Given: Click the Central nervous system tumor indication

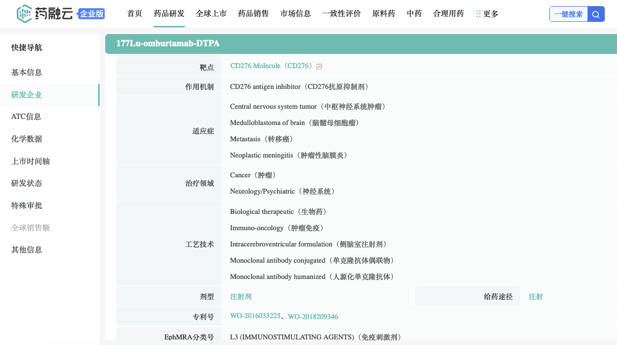Looking at the screenshot, I should (x=308, y=107).
